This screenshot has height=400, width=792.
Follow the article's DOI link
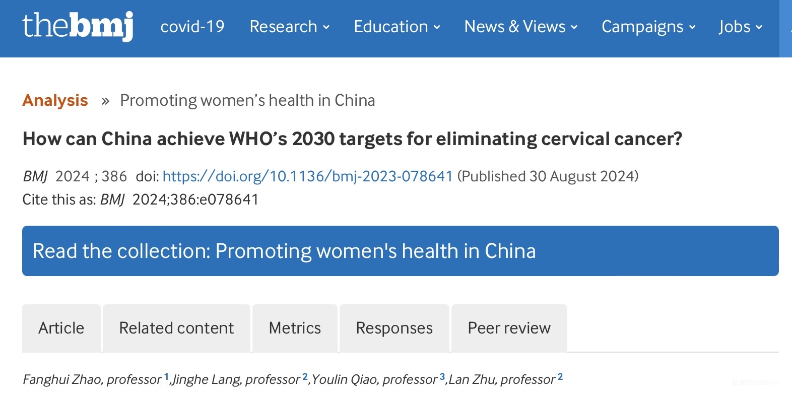307,176
